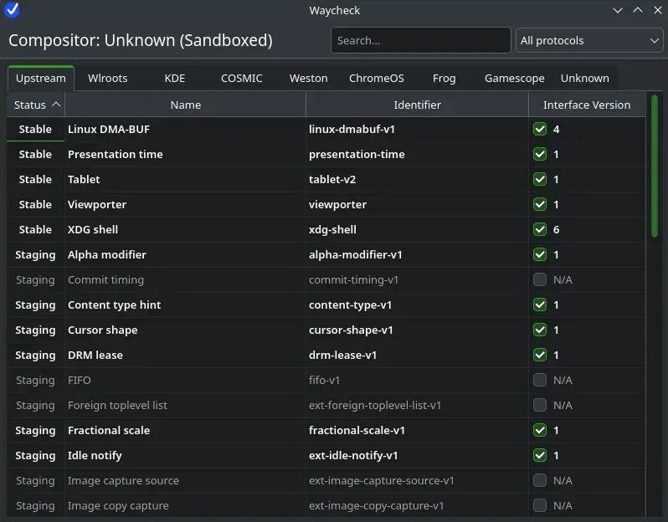This screenshot has width=668, height=522.
Task: Click the checkmark icon for Cursor shape
Action: 540,330
